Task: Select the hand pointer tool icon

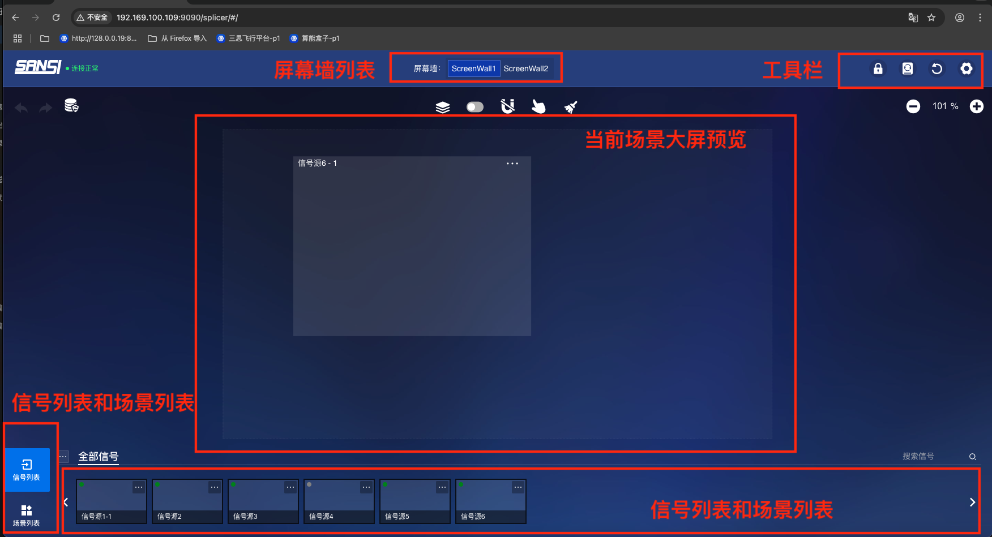Action: pyautogui.click(x=538, y=106)
